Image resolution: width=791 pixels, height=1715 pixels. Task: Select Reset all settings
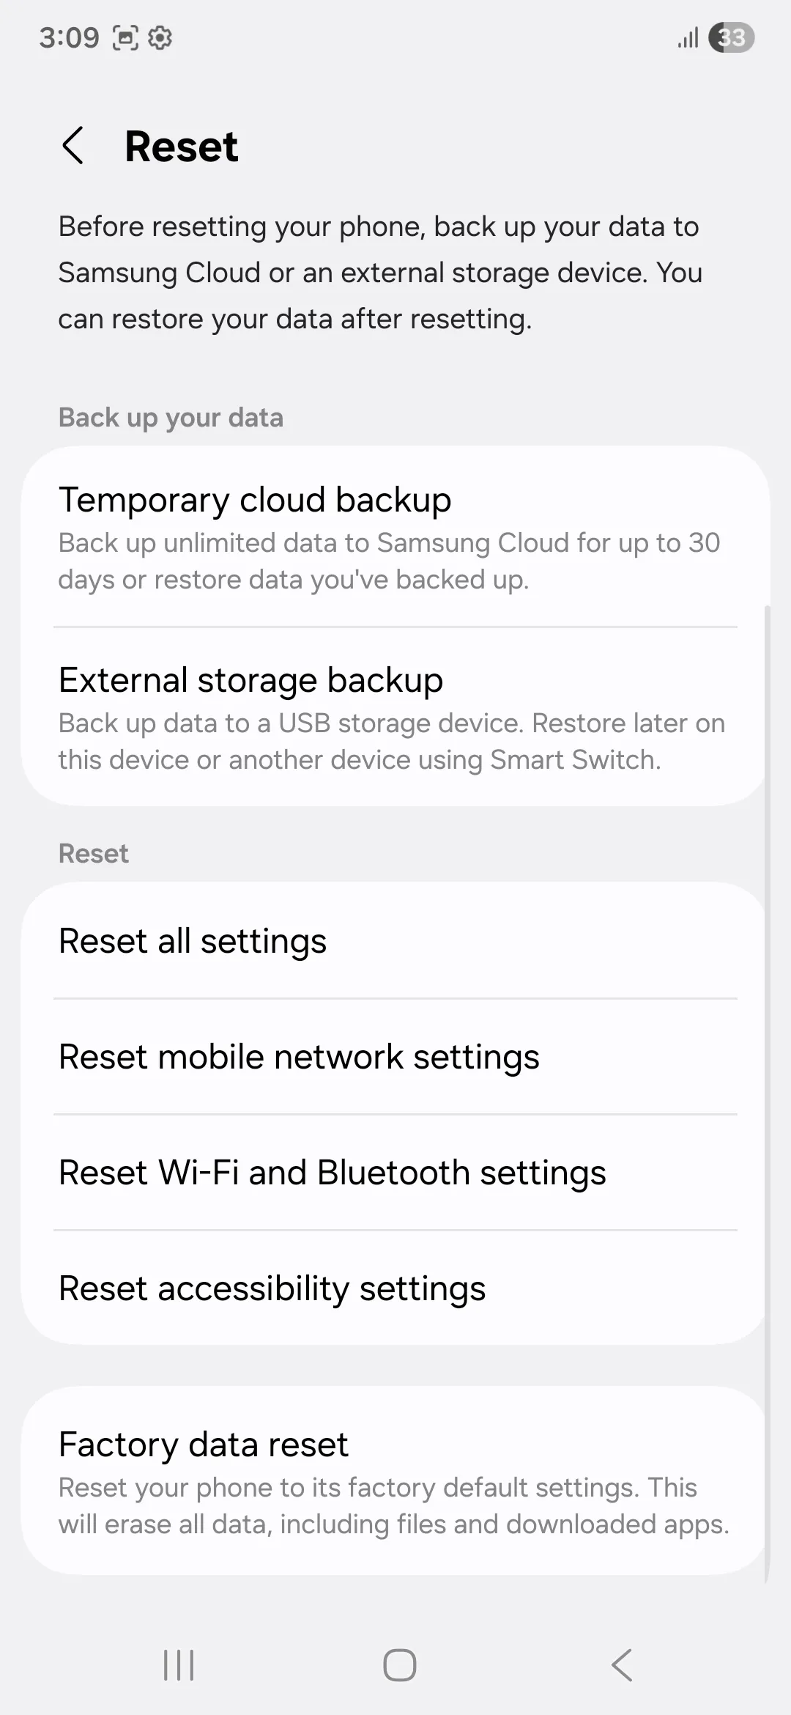tap(395, 941)
